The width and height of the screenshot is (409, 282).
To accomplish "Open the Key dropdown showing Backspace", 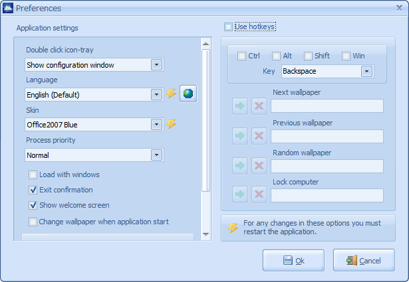I will pyautogui.click(x=366, y=71).
